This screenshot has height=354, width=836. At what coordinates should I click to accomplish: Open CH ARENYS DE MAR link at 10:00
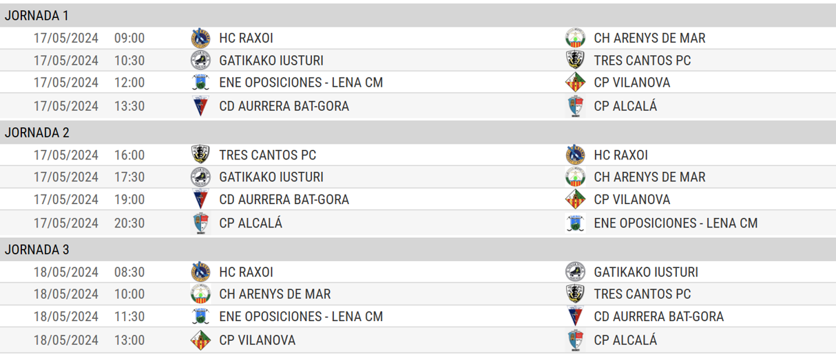pyautogui.click(x=275, y=294)
